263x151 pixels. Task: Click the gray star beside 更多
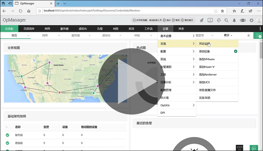(x=249, y=35)
